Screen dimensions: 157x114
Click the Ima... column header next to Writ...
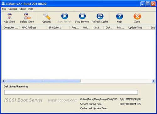click(98, 28)
